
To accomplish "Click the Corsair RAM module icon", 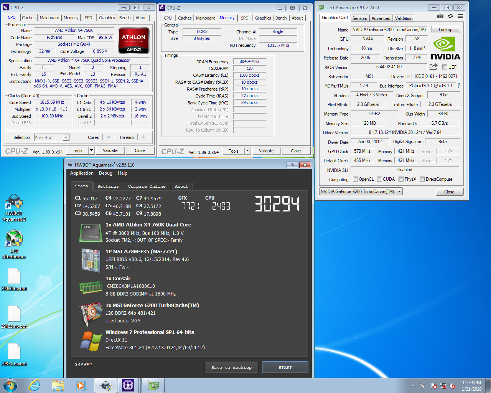I will (x=91, y=287).
